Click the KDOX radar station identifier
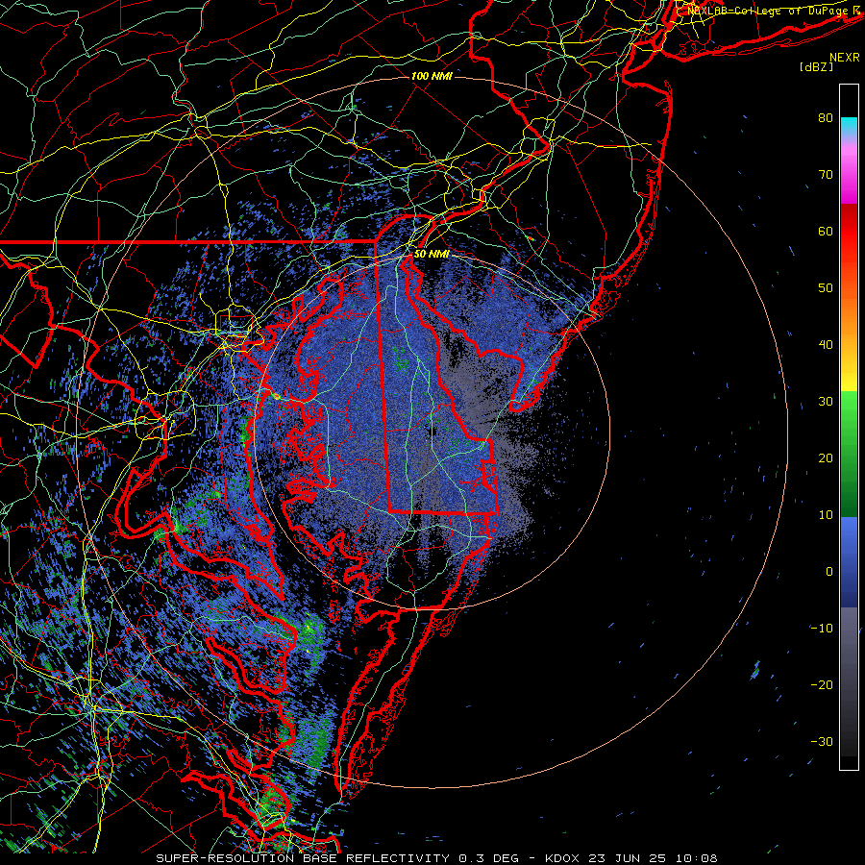This screenshot has width=865, height=865. pos(560,858)
